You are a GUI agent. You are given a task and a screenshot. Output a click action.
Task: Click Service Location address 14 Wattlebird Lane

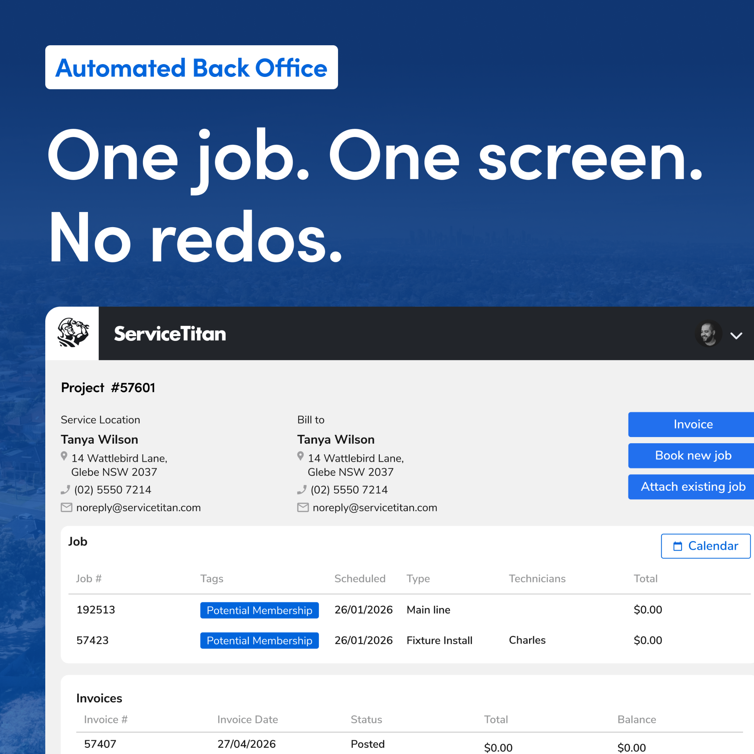(119, 465)
